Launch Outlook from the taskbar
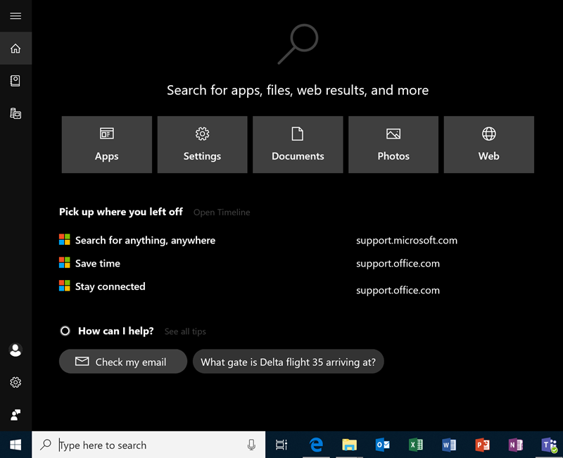563x458 pixels. click(382, 445)
